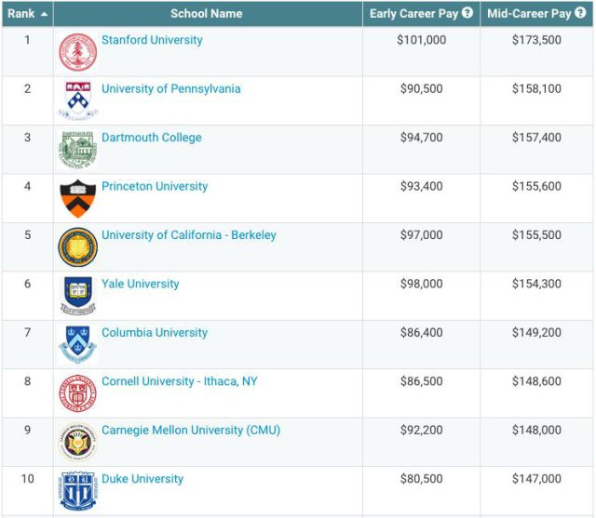The width and height of the screenshot is (596, 518).
Task: Click the Columbia University crest icon
Action: (78, 345)
